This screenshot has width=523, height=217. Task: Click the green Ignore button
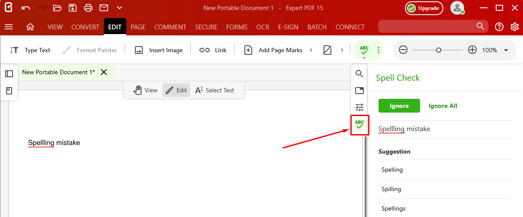coord(399,106)
